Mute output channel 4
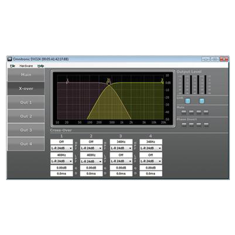 coord(206,112)
